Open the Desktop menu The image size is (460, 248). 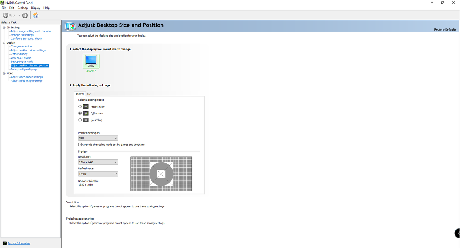[23, 8]
